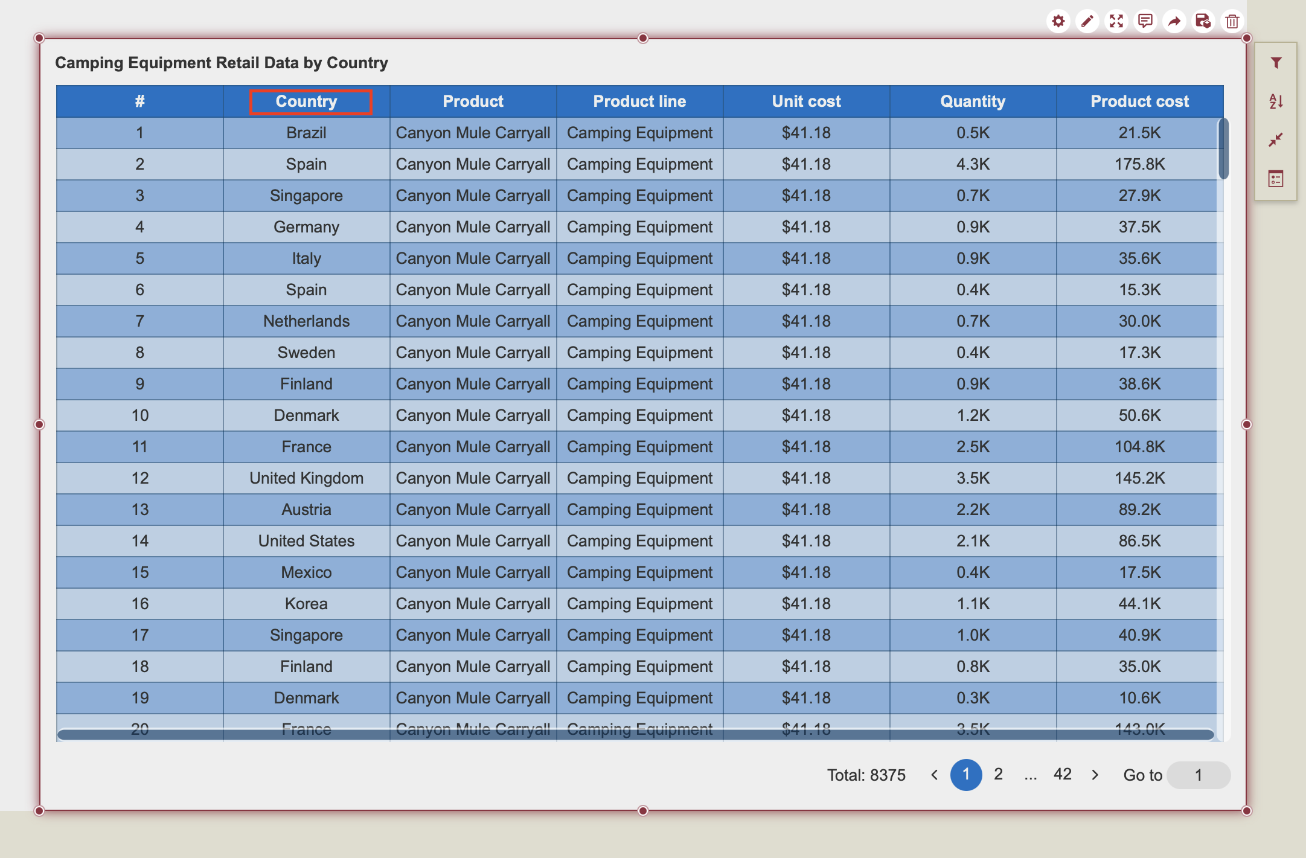
Task: Click the horizontal table scrollbar
Action: 635,734
